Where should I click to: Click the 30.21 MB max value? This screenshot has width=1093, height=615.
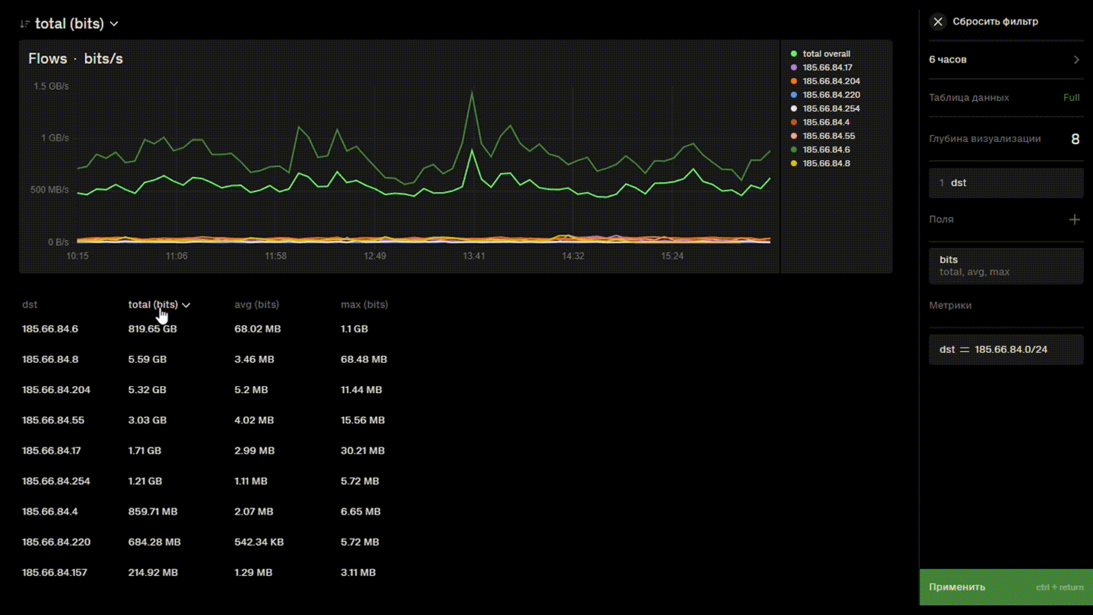363,451
